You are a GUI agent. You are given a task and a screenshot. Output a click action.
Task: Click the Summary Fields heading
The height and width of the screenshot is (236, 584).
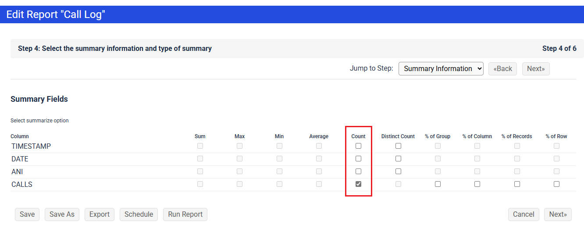(x=39, y=99)
